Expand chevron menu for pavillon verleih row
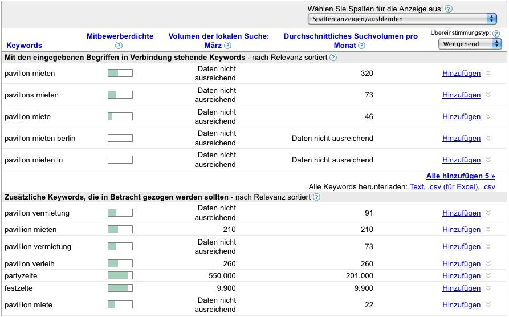 [x=488, y=263]
